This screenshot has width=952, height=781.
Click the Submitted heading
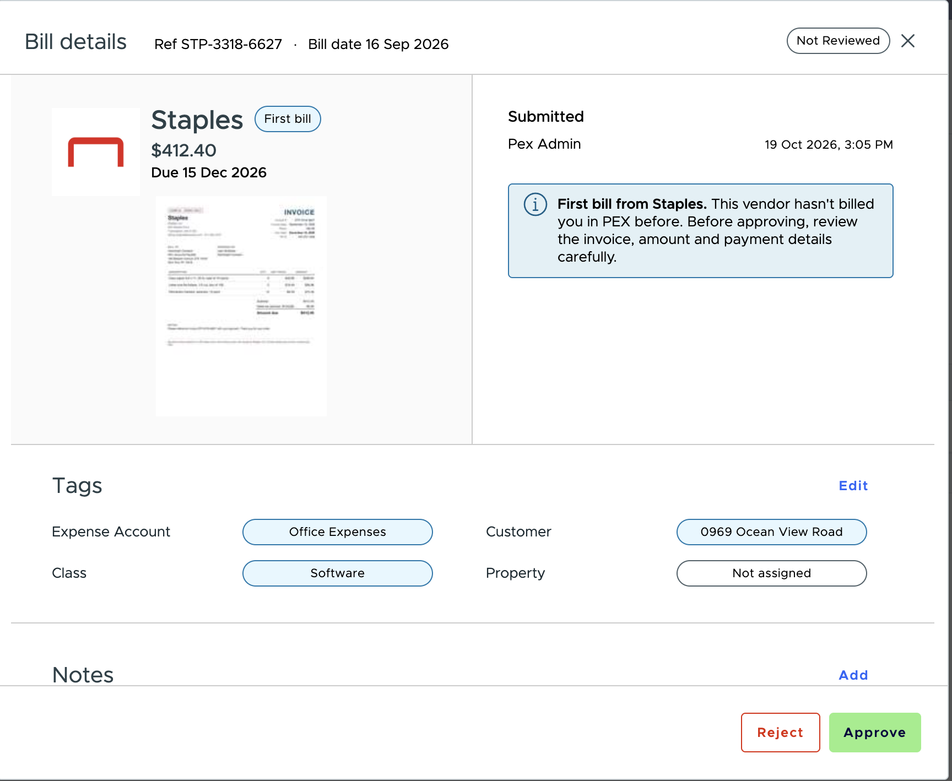[x=546, y=117]
